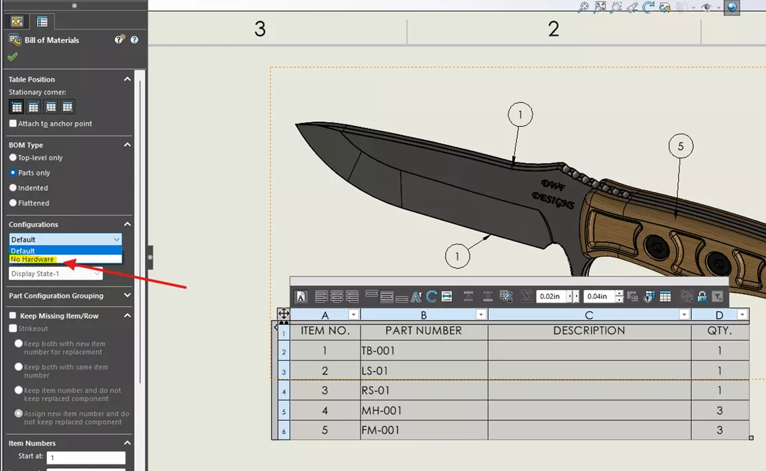Confirm BOM settings with green checkmark
Image resolution: width=766 pixels, height=471 pixels.
[x=12, y=56]
